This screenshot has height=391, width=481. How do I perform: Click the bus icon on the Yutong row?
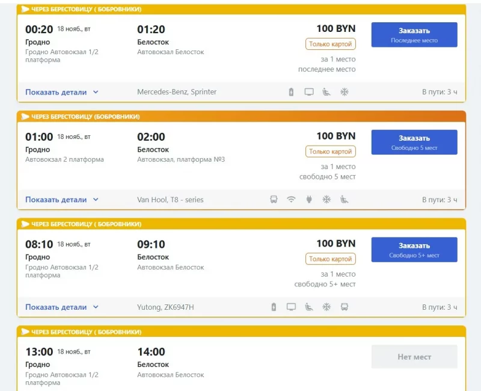click(x=345, y=307)
